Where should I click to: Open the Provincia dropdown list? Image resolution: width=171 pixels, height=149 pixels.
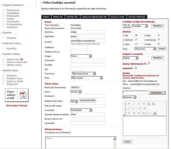pyautogui.click(x=83, y=74)
